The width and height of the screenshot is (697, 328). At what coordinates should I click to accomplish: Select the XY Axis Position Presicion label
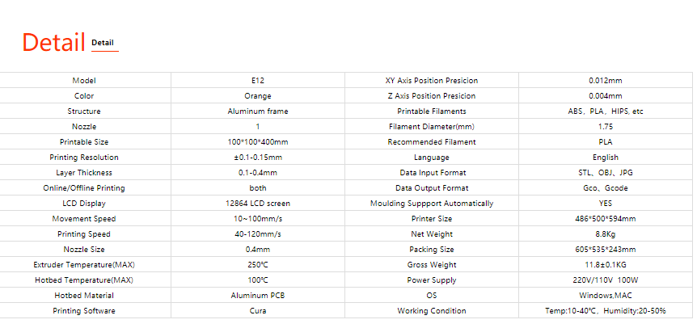pyautogui.click(x=432, y=81)
